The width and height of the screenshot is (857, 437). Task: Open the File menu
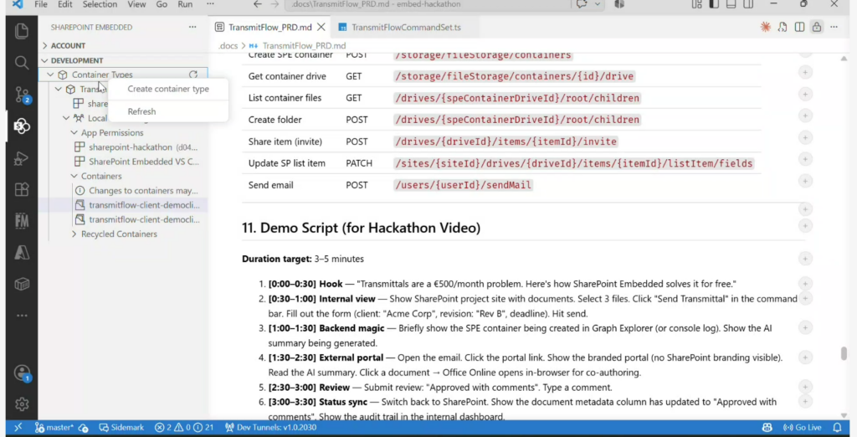pyautogui.click(x=40, y=4)
